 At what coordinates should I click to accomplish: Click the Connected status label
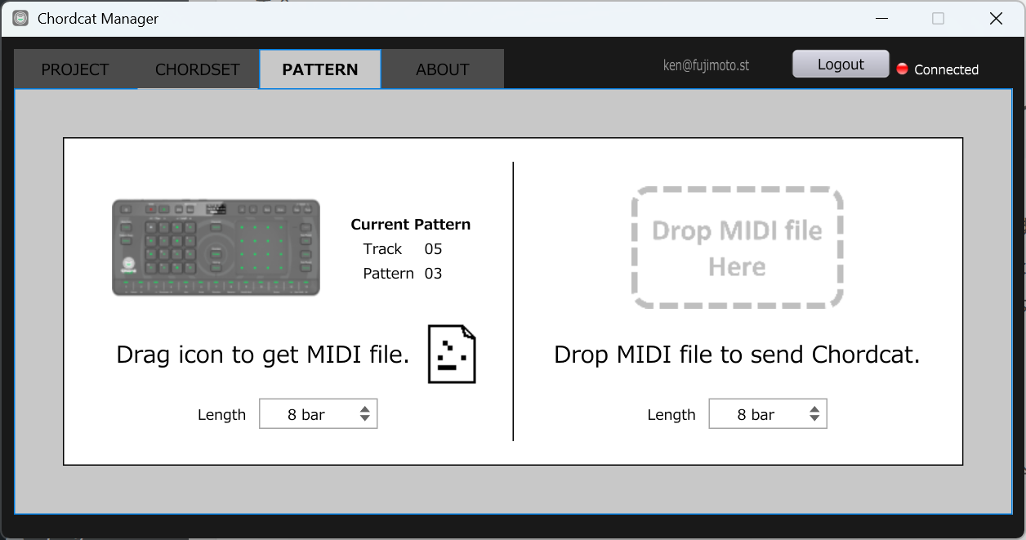pos(946,69)
